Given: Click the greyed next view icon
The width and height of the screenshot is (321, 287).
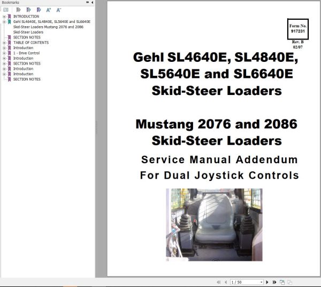Looking at the screenshot, I should coord(289,282).
